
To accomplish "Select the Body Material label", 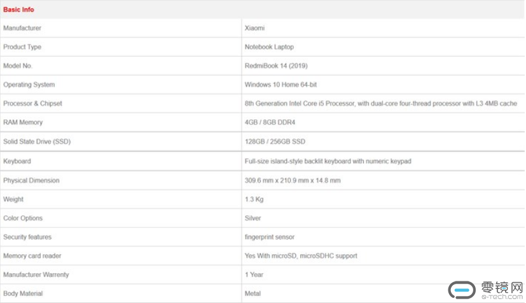I will pyautogui.click(x=23, y=293).
